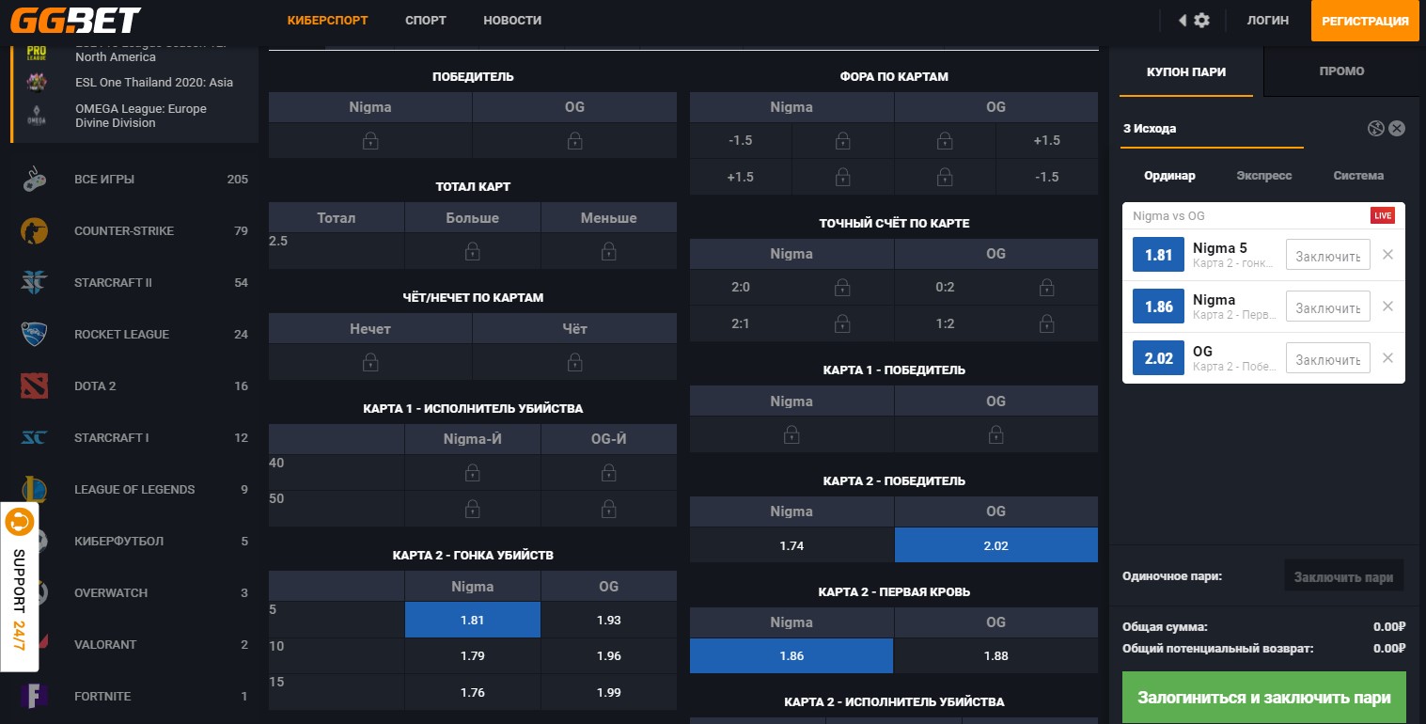Select OG 1.88 first blood odds
The image size is (1426, 724).
[x=996, y=656]
